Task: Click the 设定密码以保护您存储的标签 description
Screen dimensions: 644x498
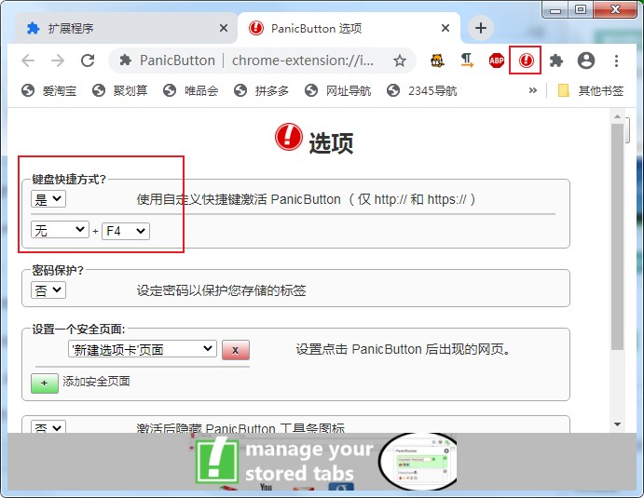Action: coord(222,290)
